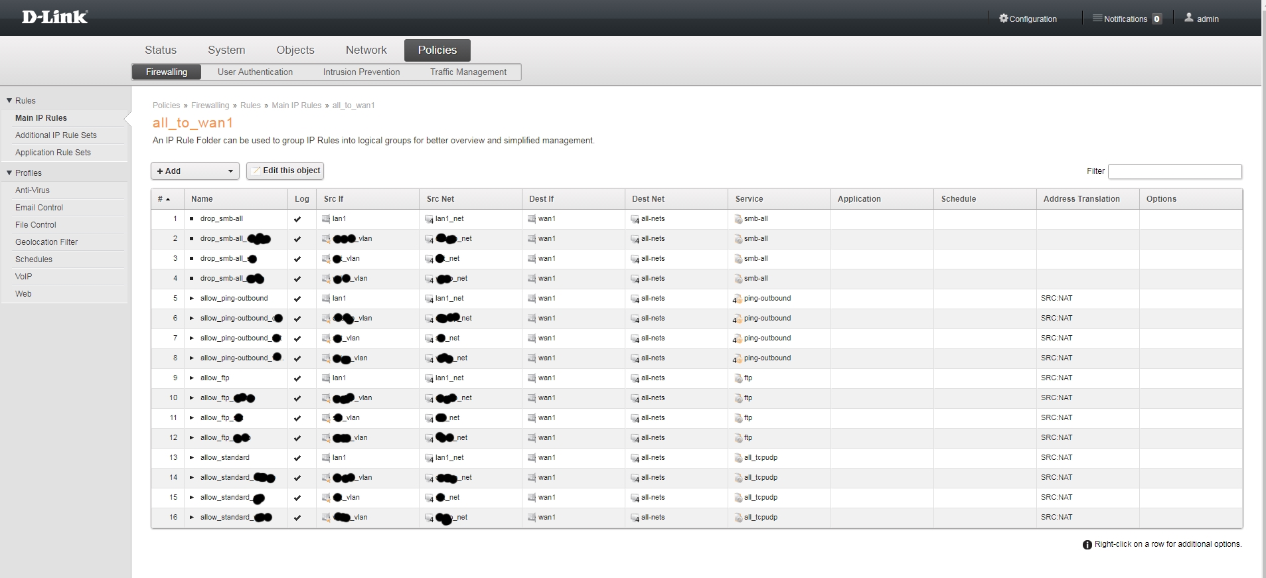Click the lan1 interface icon in row 9
Screen dimensions: 1266x578
(326, 378)
